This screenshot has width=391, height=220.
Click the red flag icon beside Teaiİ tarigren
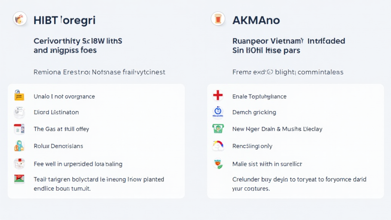coord(19,179)
